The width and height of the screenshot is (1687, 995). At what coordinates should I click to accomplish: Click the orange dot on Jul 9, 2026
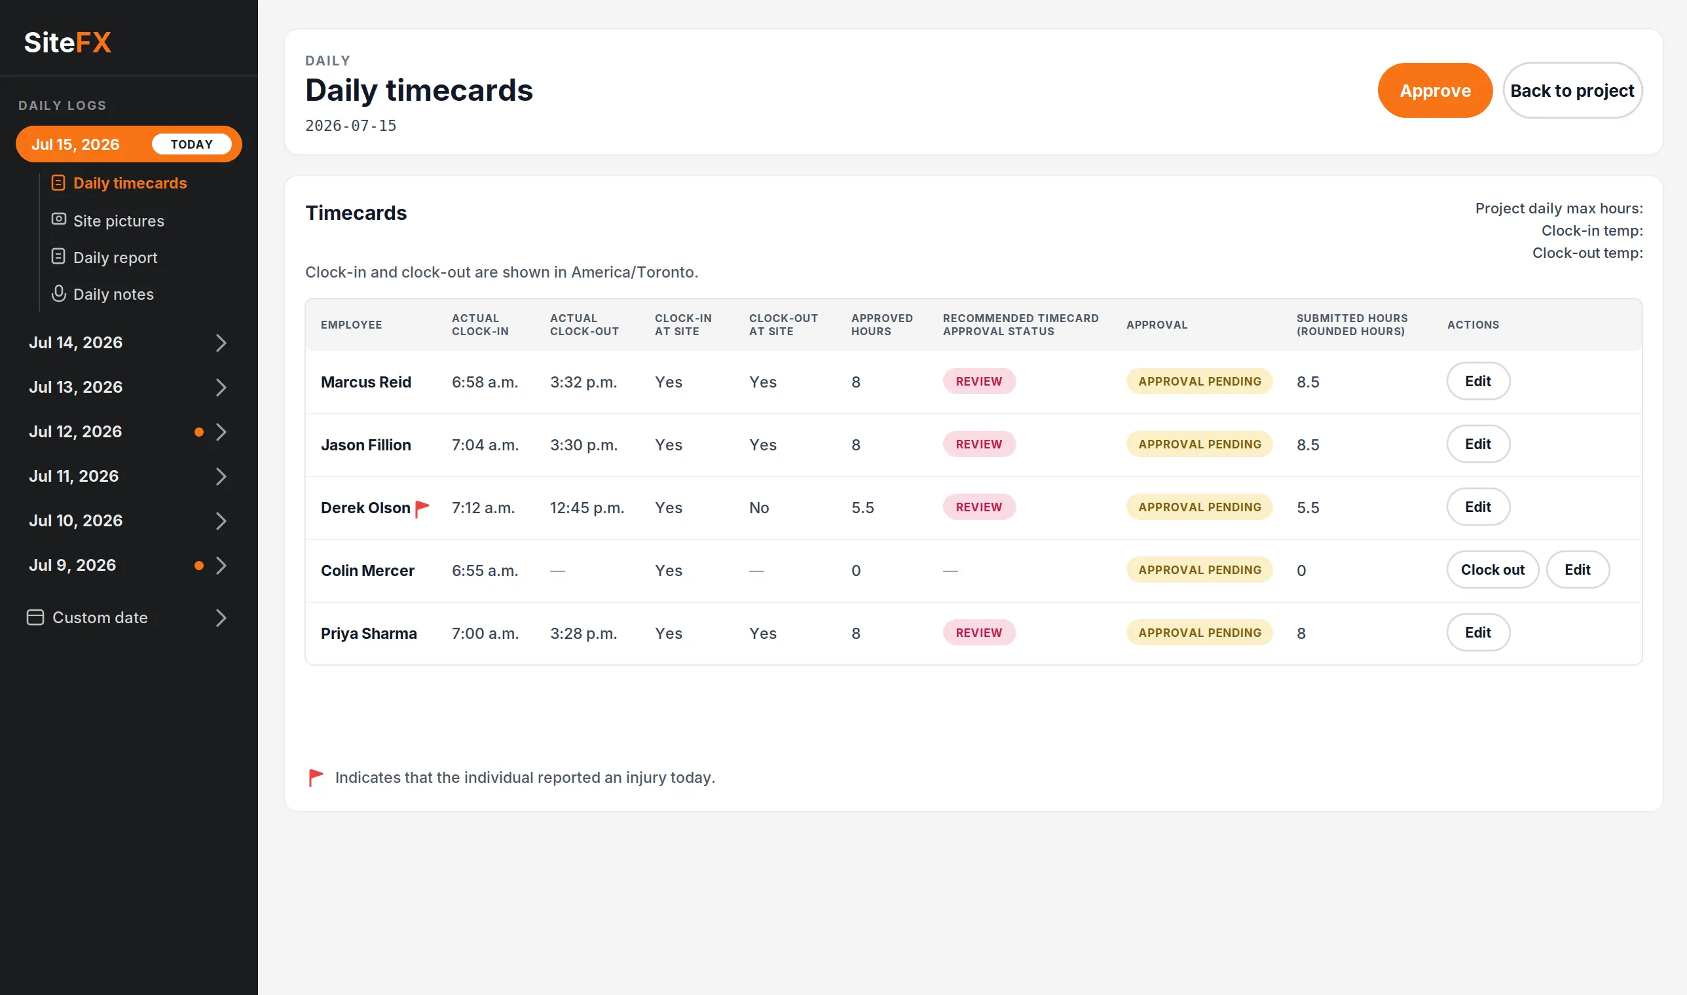[198, 566]
